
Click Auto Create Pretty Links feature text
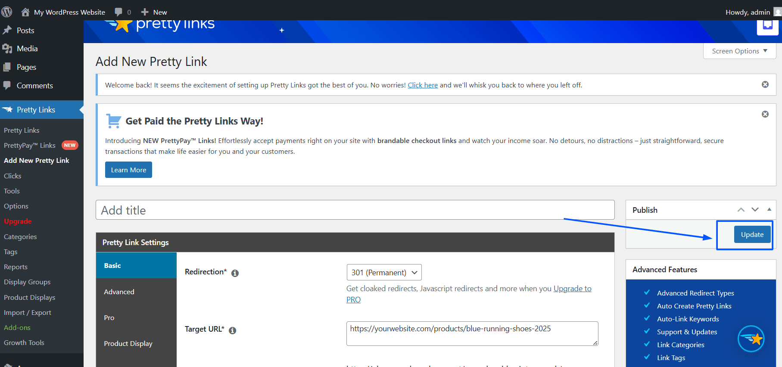694,306
